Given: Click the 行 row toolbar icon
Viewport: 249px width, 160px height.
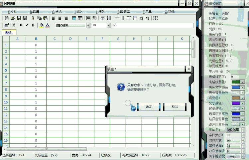Looking at the screenshot, I should [141, 18].
